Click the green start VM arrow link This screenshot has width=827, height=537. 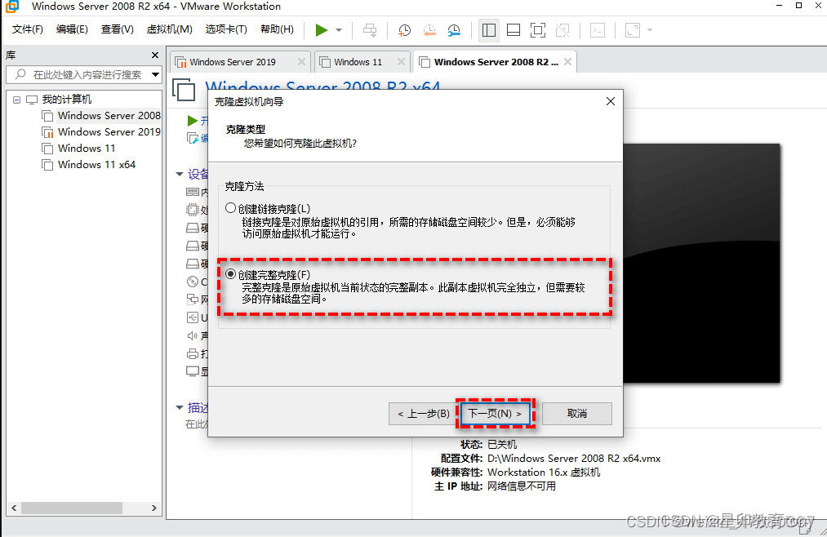(x=193, y=121)
